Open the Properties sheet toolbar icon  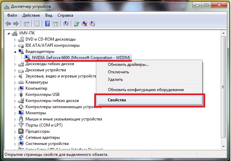(x=37, y=24)
